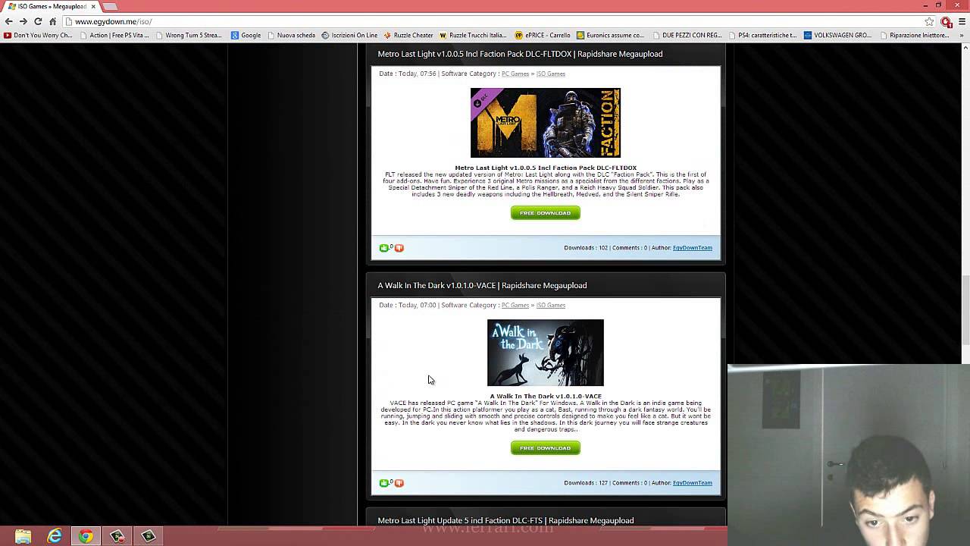Click bold heading 'A Walk In The Dark v1.0.1.0-VACE'
The width and height of the screenshot is (970, 546).
pyautogui.click(x=546, y=396)
